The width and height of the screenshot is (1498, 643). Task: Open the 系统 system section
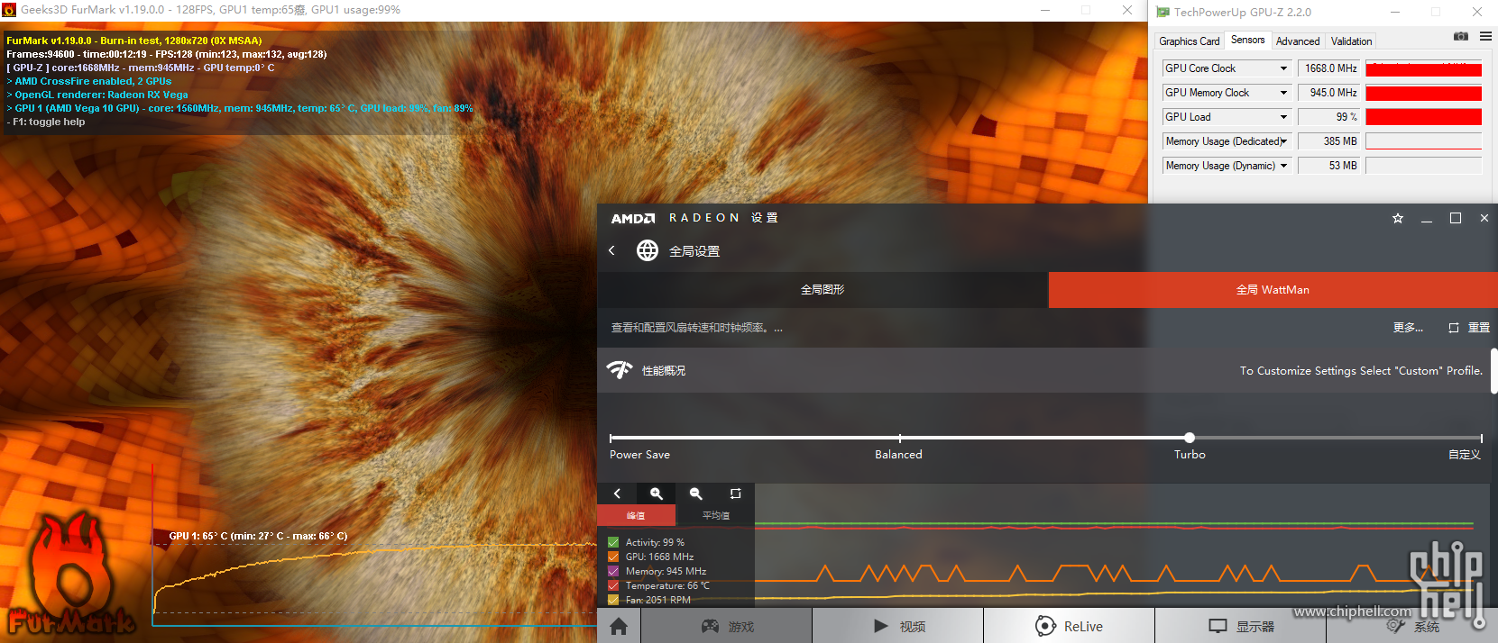(1412, 626)
